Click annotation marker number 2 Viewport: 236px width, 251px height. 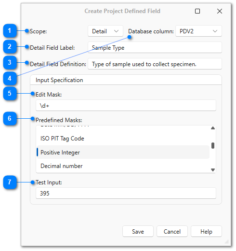(x=10, y=46)
